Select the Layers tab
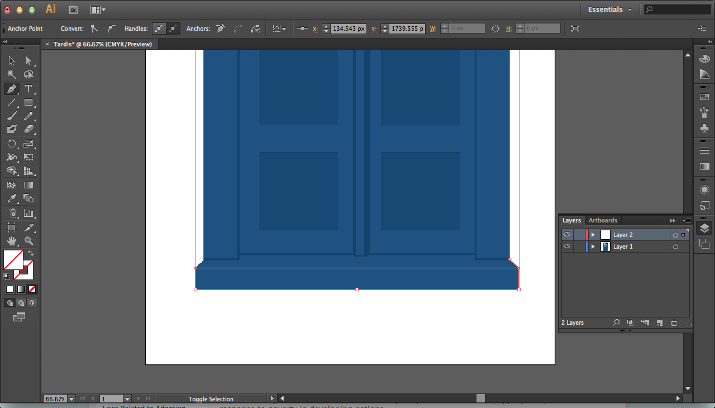This screenshot has width=715, height=408. tap(571, 220)
